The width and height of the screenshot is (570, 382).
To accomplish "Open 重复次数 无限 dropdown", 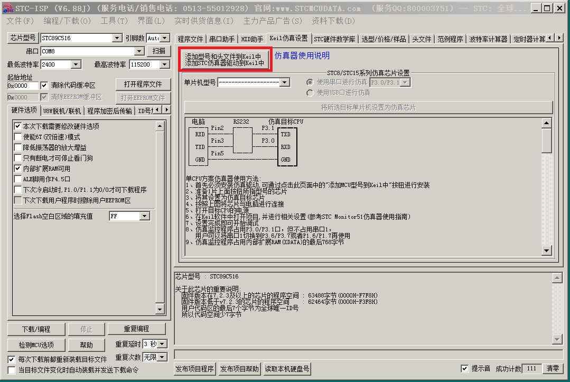I will (163, 357).
